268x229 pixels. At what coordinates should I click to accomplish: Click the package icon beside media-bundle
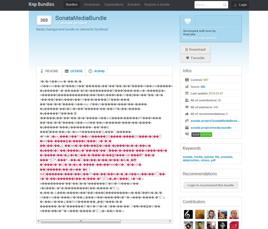(x=187, y=127)
